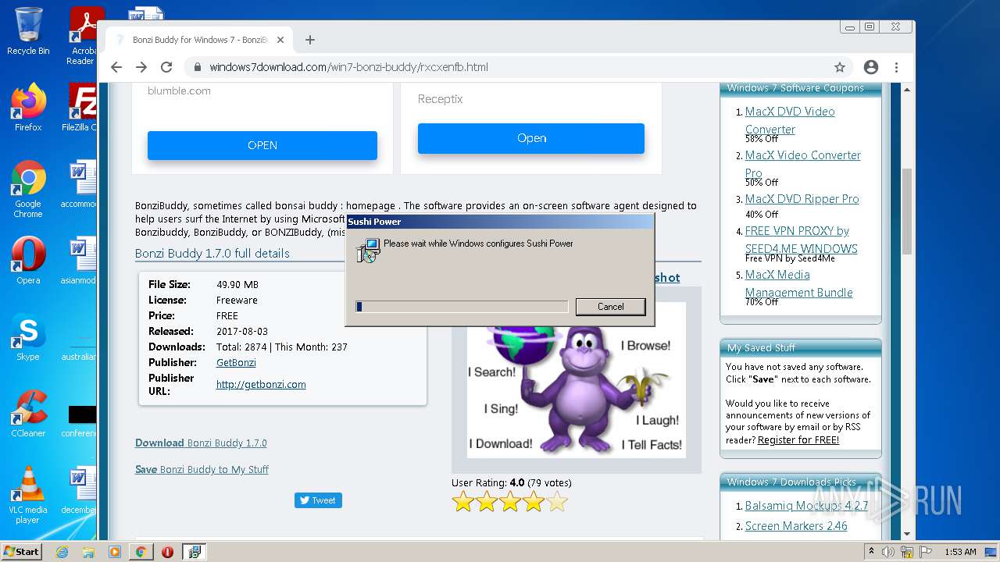Open Internet Explorer from the taskbar
This screenshot has width=1000, height=562.
(x=62, y=552)
